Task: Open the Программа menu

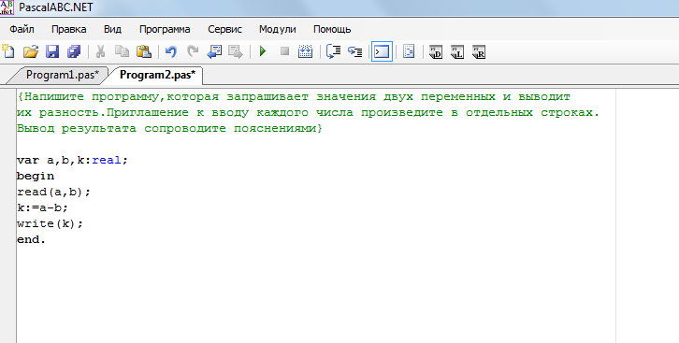Action: pyautogui.click(x=165, y=29)
